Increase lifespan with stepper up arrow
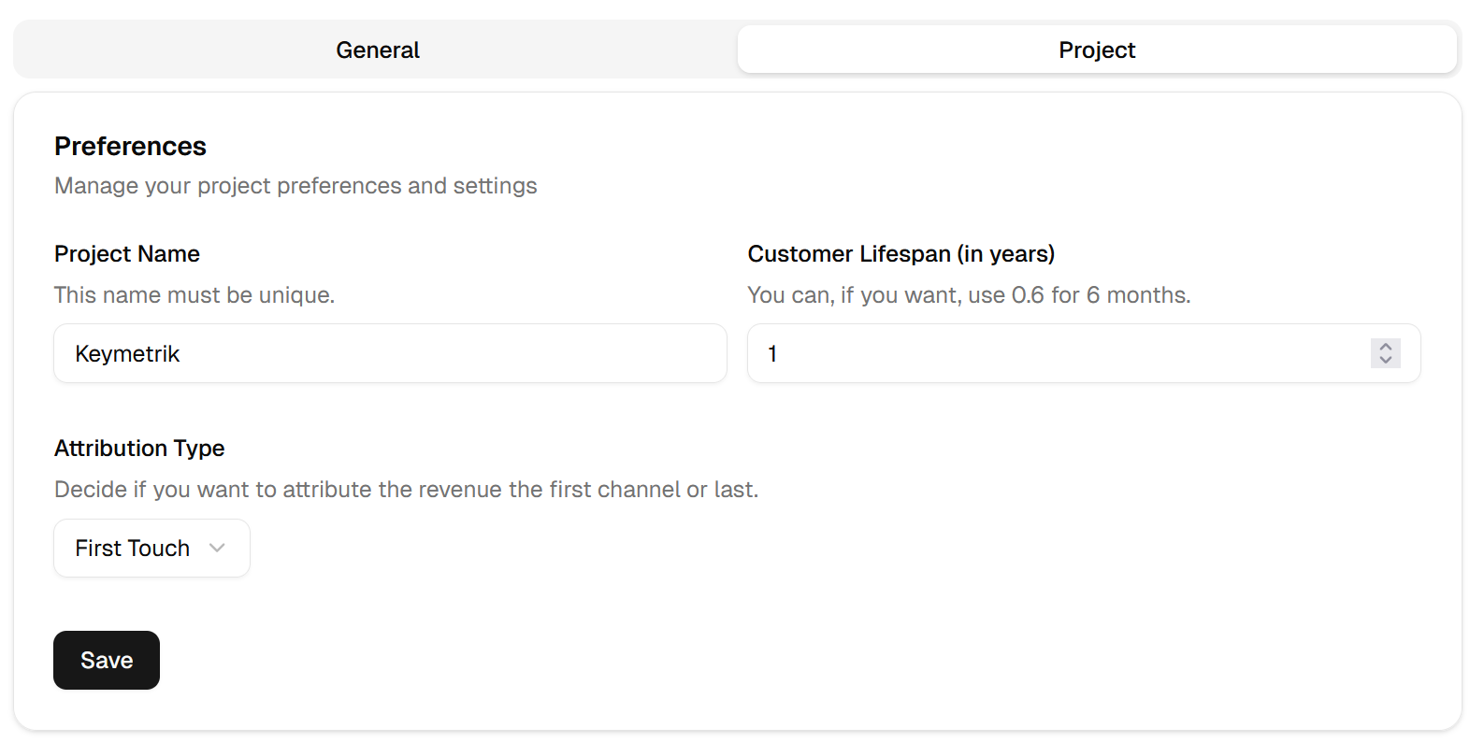 (1385, 346)
